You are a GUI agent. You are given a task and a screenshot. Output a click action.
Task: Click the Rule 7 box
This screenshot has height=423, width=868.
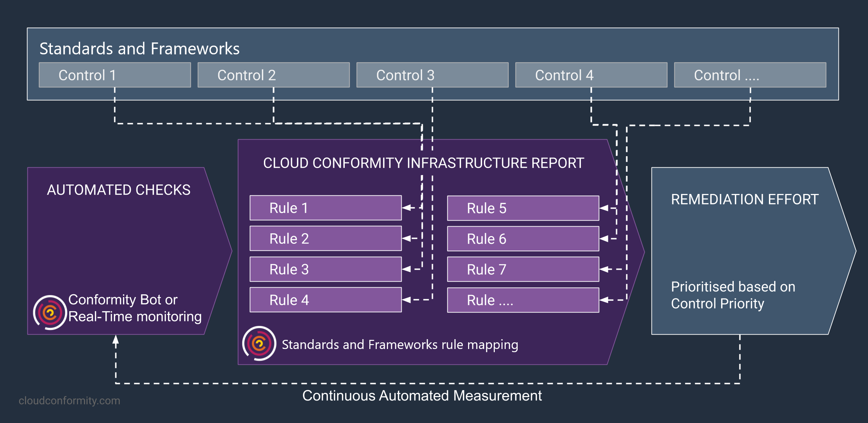523,269
